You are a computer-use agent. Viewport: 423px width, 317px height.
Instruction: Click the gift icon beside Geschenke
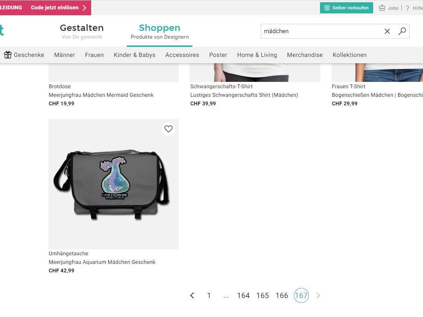click(x=8, y=55)
